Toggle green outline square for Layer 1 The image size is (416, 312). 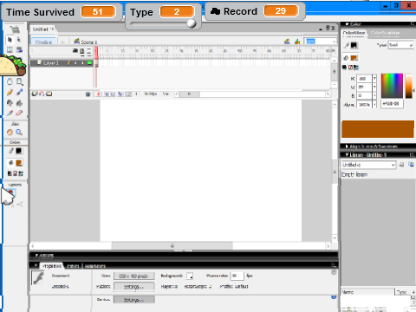point(89,62)
